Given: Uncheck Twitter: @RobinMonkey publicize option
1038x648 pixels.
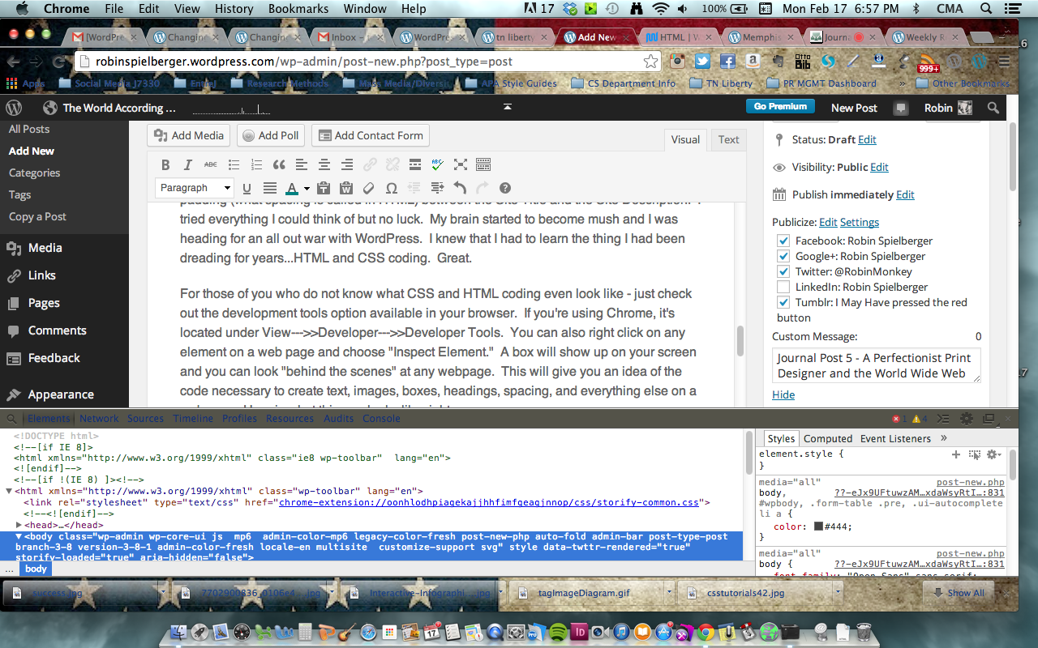Looking at the screenshot, I should (x=783, y=271).
